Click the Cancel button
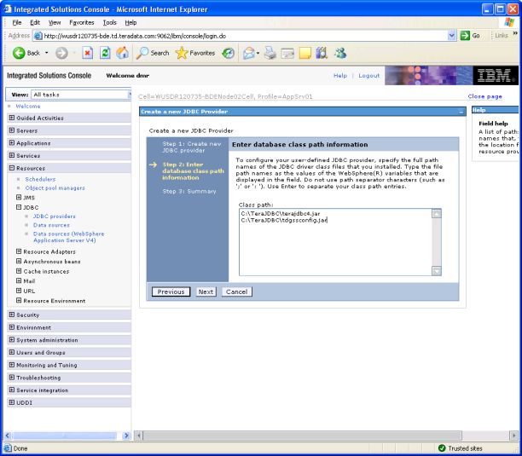522x456 pixels. [237, 291]
